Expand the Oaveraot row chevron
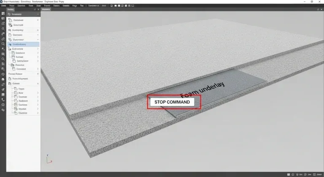324x177 pixels. tap(38, 69)
